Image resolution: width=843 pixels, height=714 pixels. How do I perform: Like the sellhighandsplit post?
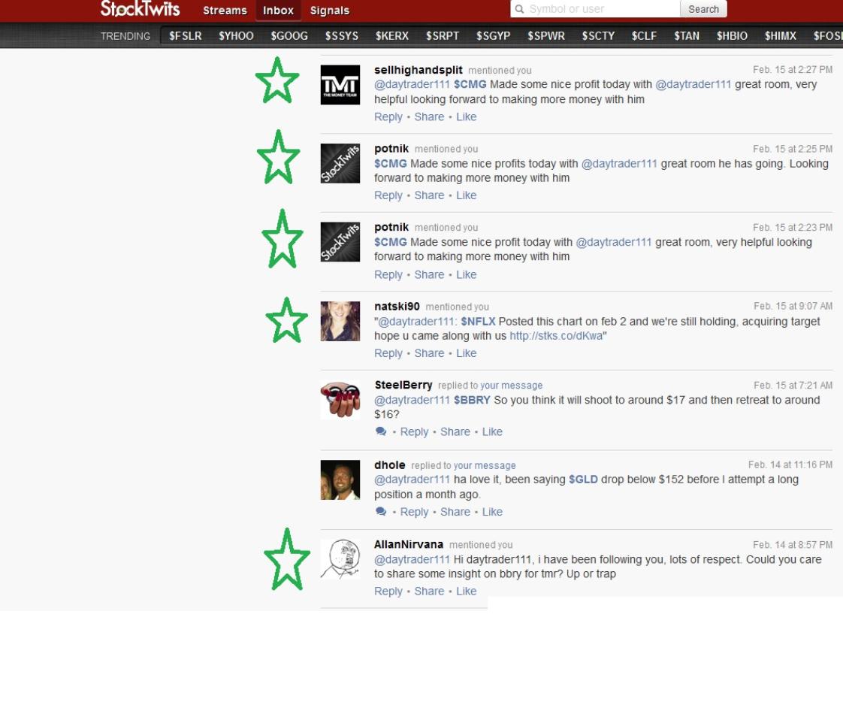466,116
